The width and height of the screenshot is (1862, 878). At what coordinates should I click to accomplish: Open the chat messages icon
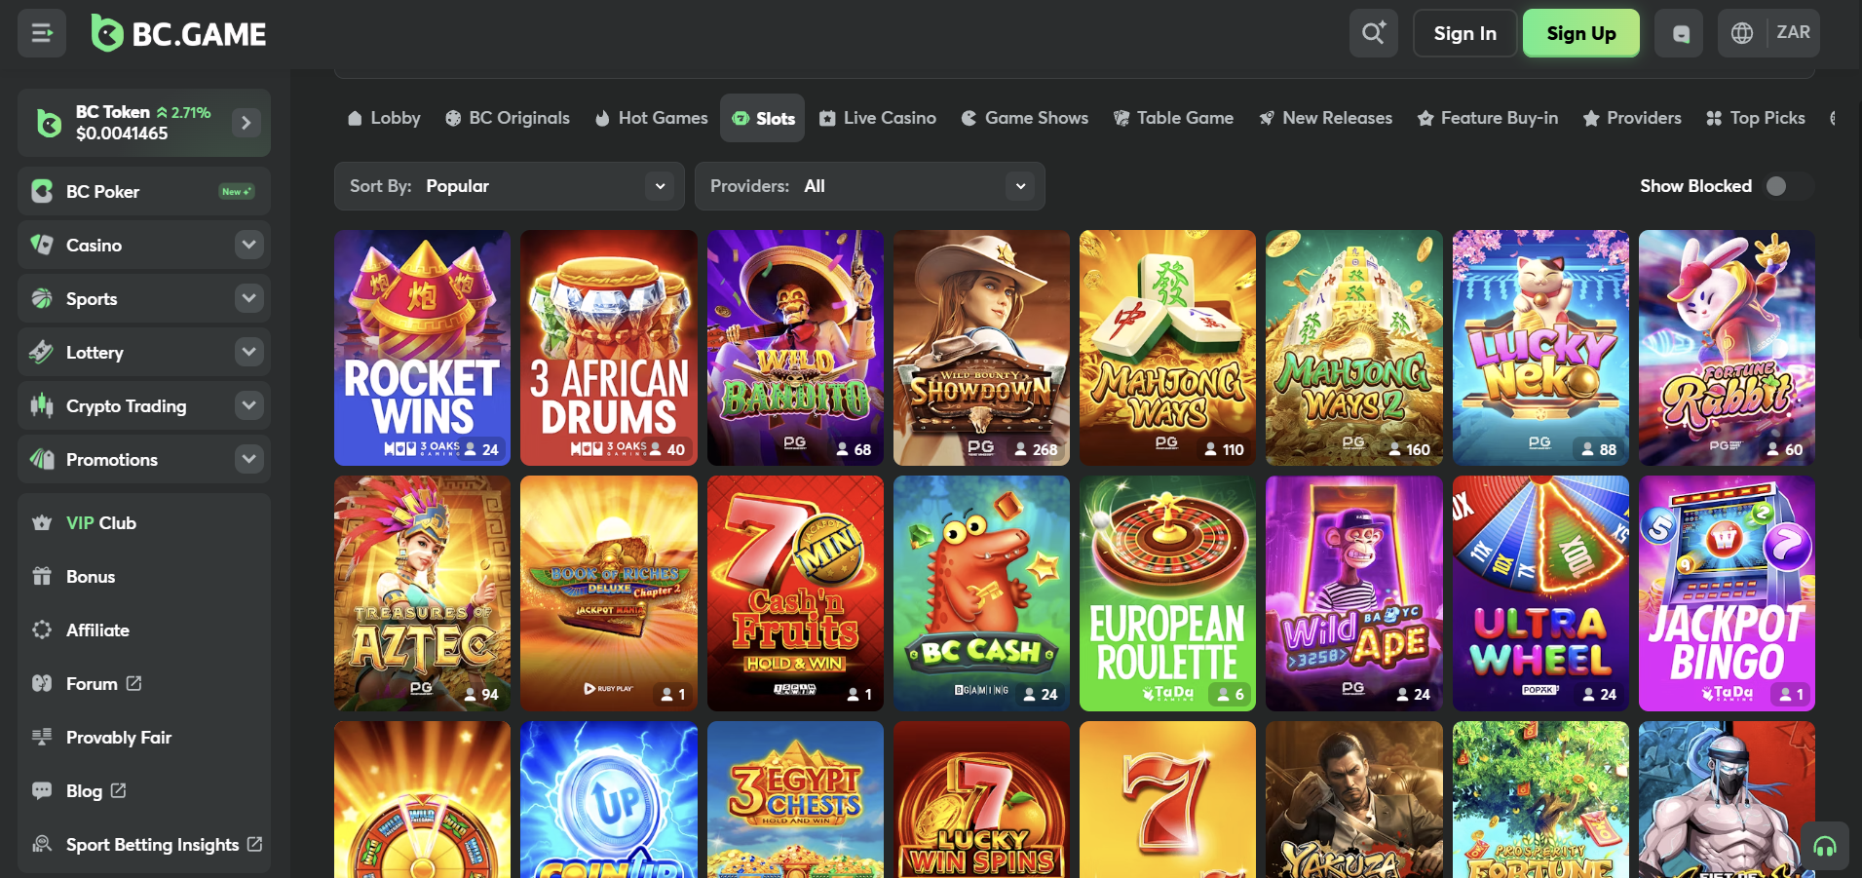pos(1680,34)
